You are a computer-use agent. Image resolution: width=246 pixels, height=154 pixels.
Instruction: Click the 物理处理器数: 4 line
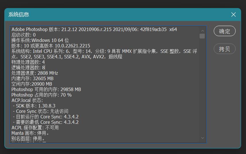point(28,62)
